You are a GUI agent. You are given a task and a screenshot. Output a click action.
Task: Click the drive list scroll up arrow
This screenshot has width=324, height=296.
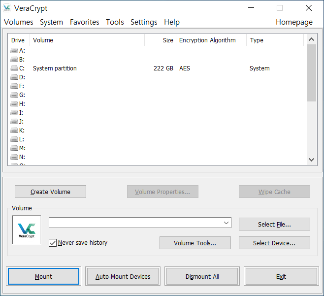311,39
